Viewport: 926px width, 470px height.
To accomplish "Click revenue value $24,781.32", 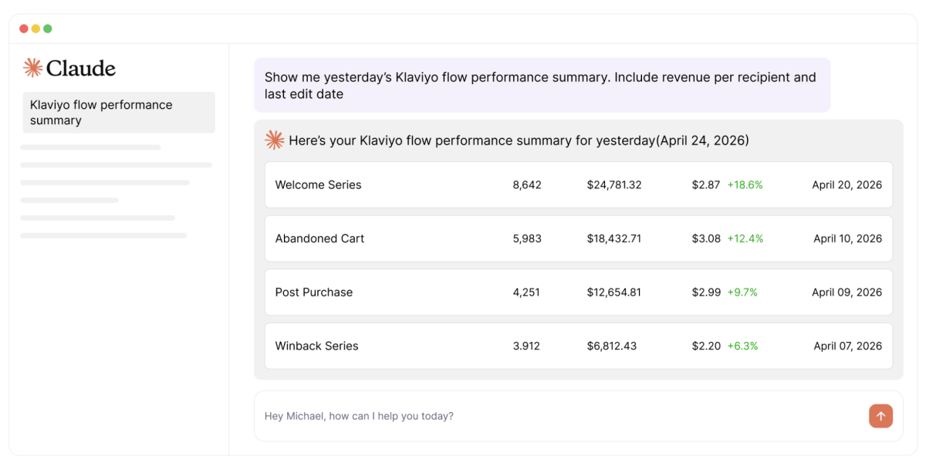I will 614,184.
